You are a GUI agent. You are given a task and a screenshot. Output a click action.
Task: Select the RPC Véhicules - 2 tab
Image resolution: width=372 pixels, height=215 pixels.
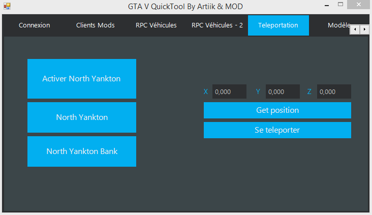217,25
